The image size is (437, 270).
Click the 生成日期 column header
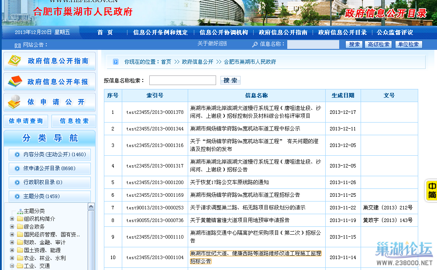point(343,96)
